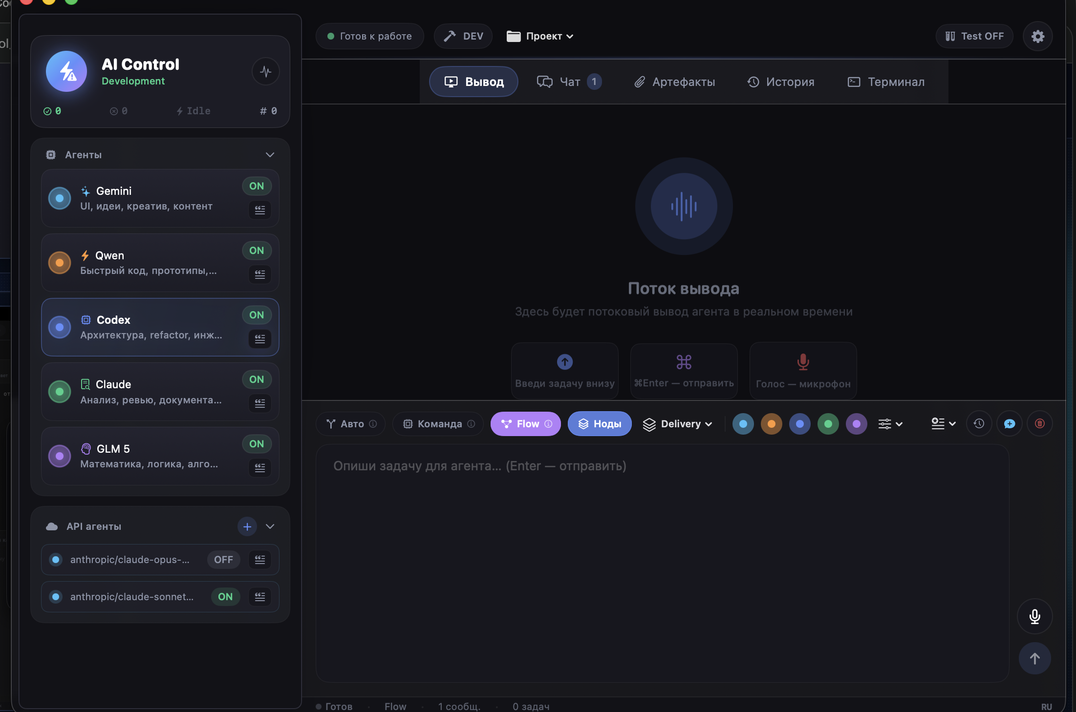Click the voice microphone icon bottom right

(1034, 616)
